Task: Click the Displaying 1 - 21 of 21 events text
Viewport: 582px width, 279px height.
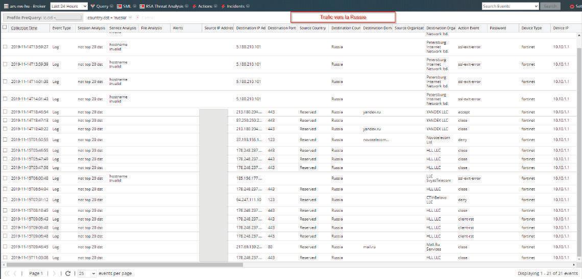Action: click(x=547, y=273)
